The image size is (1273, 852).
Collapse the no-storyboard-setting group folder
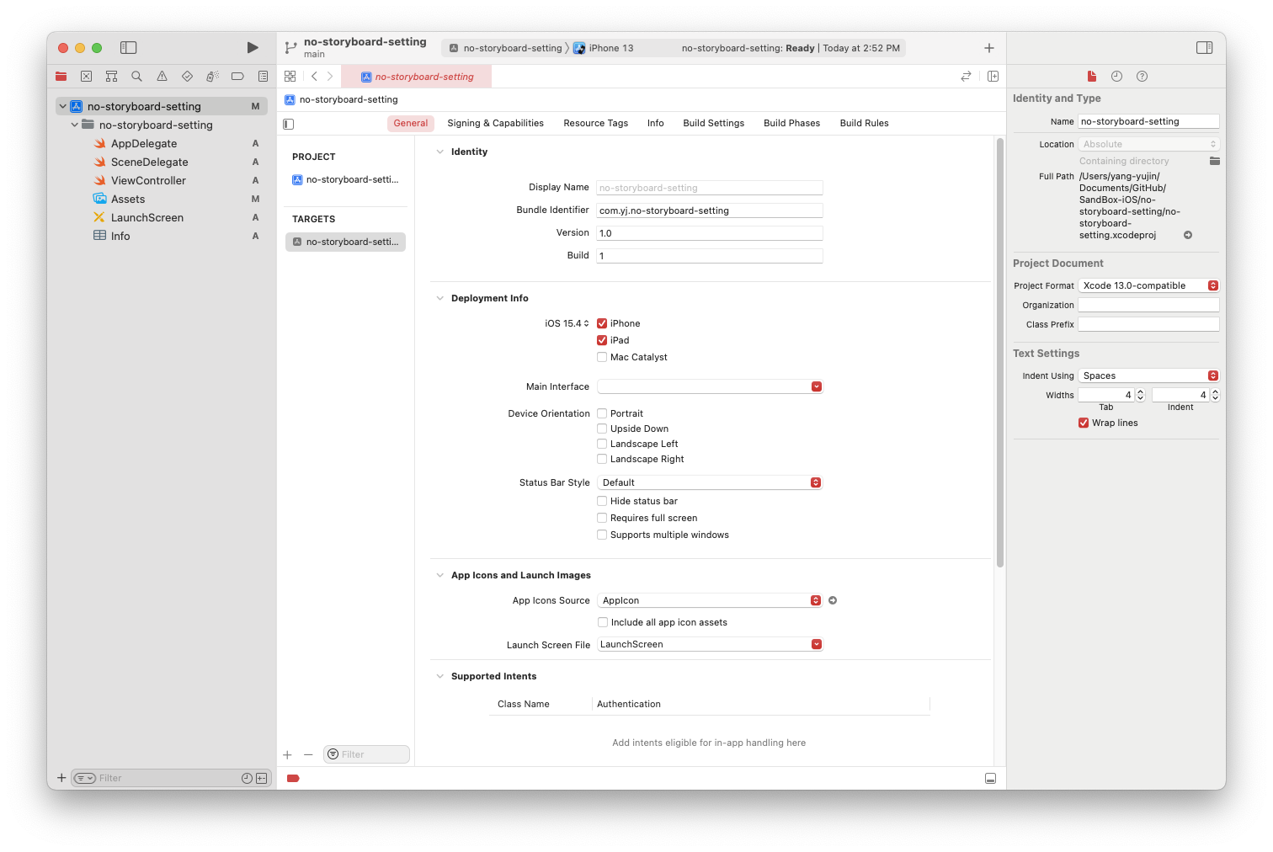[75, 125]
